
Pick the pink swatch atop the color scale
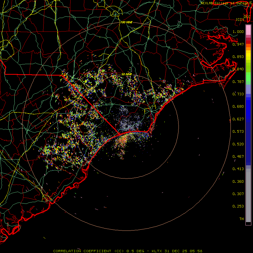(248, 30)
